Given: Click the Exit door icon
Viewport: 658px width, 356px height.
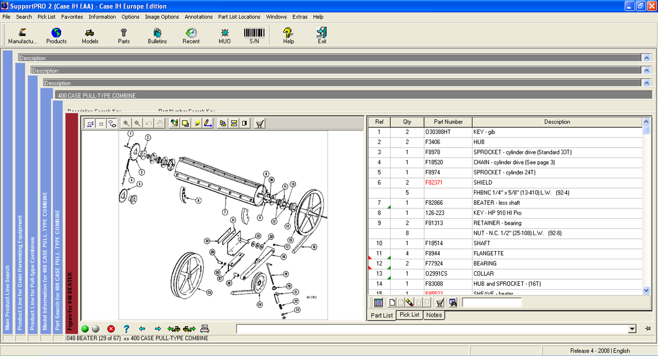Looking at the screenshot, I should coord(322,35).
